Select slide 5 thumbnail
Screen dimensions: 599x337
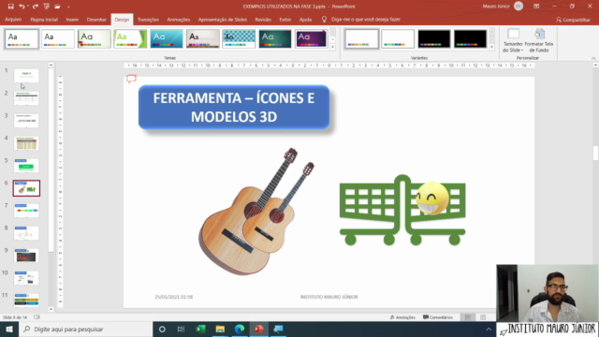[26, 166]
